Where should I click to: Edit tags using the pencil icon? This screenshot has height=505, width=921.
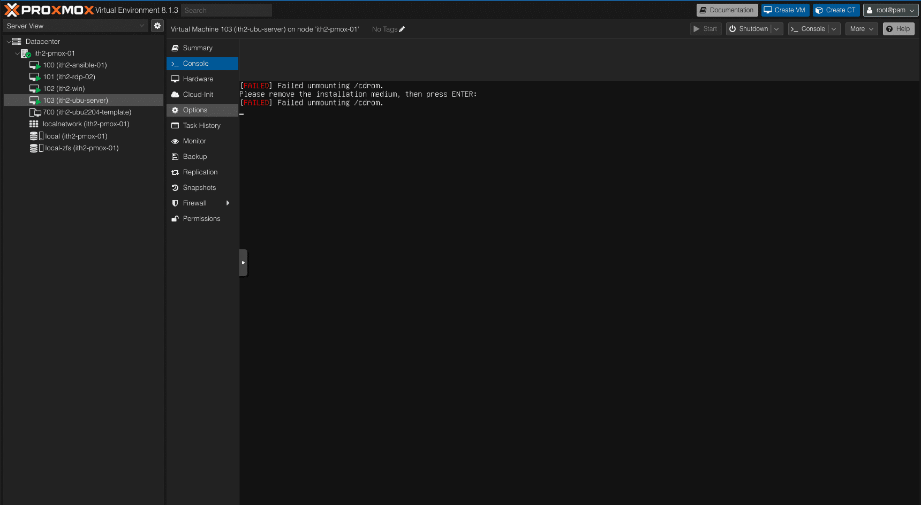[x=401, y=29]
